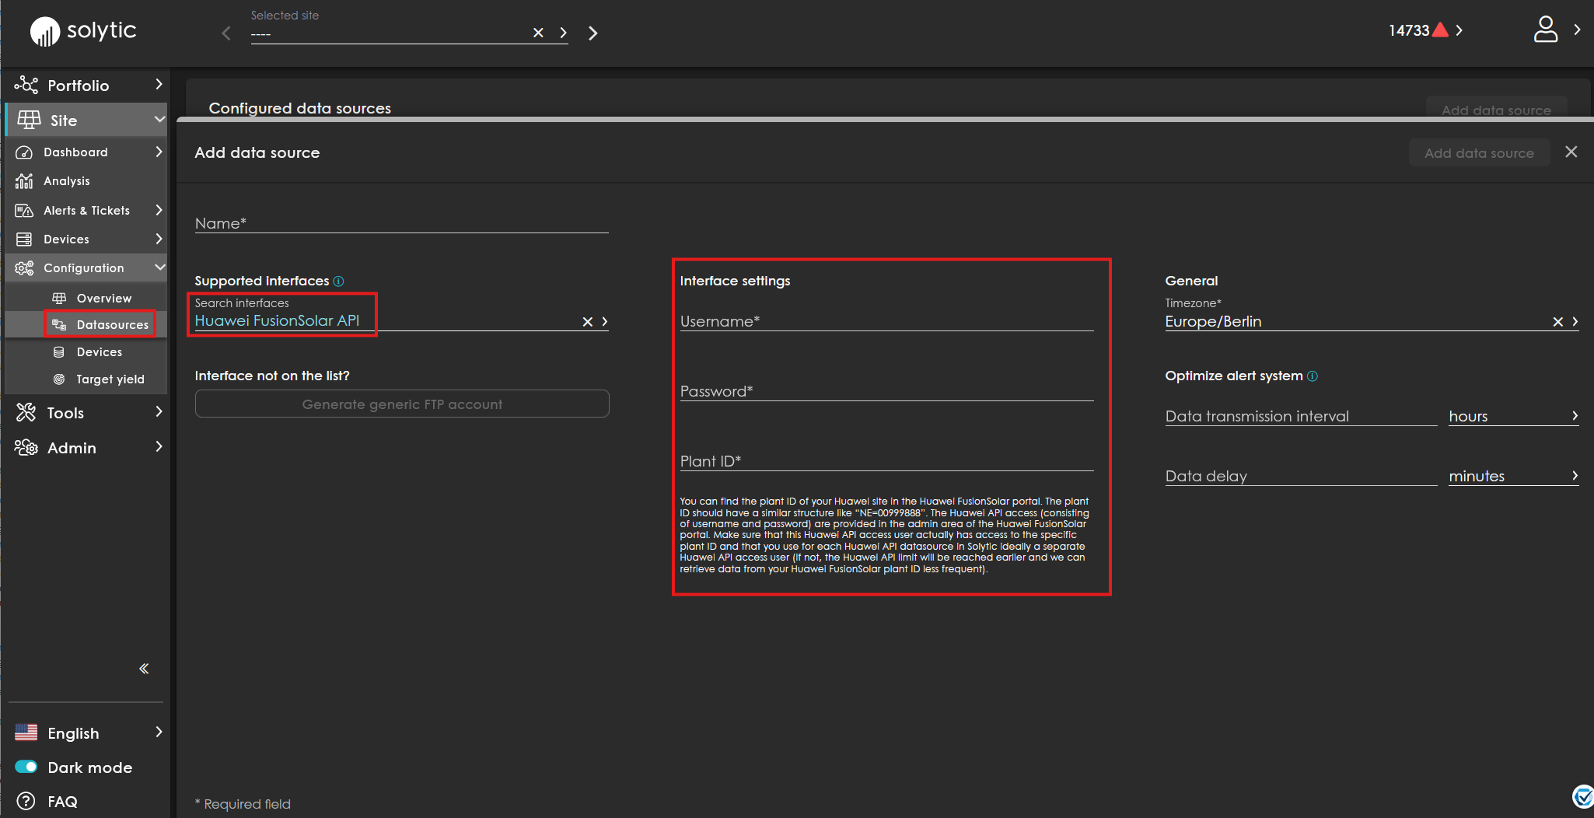Click the info icon beside Optimize alert system
1594x818 pixels.
tap(1312, 376)
